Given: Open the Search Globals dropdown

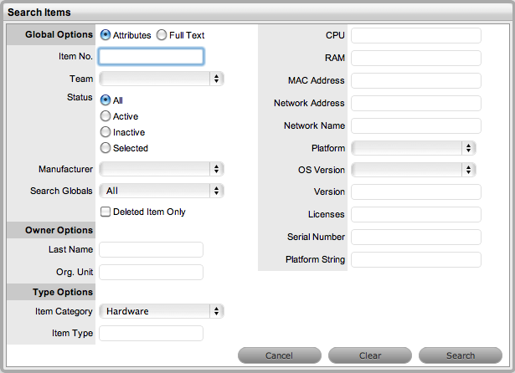Looking at the screenshot, I should point(161,191).
